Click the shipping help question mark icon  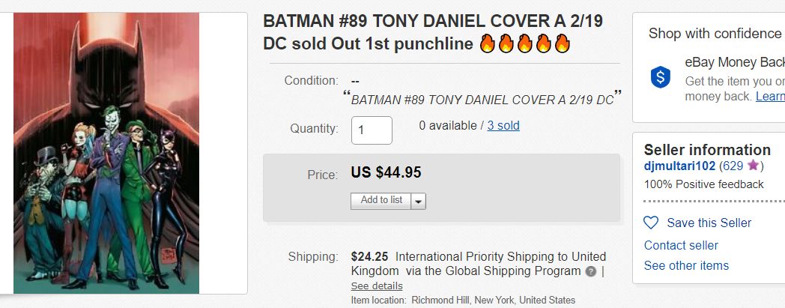click(x=591, y=271)
